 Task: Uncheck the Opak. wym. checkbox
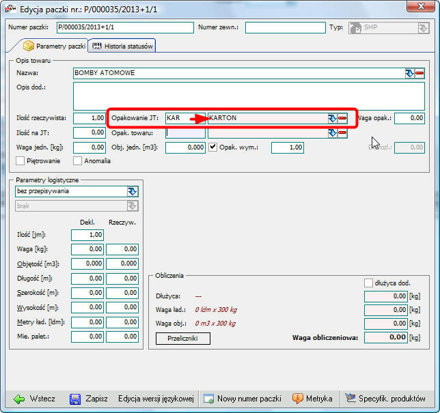[212, 147]
